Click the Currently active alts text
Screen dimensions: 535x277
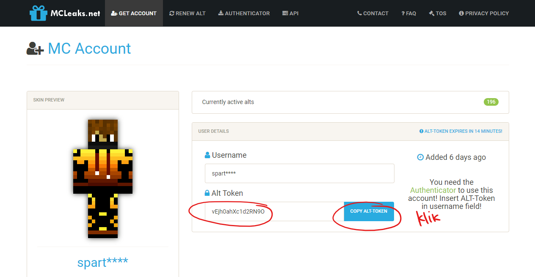[x=228, y=102]
